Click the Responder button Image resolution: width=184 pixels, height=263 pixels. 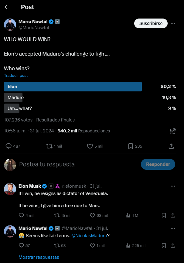(158, 164)
